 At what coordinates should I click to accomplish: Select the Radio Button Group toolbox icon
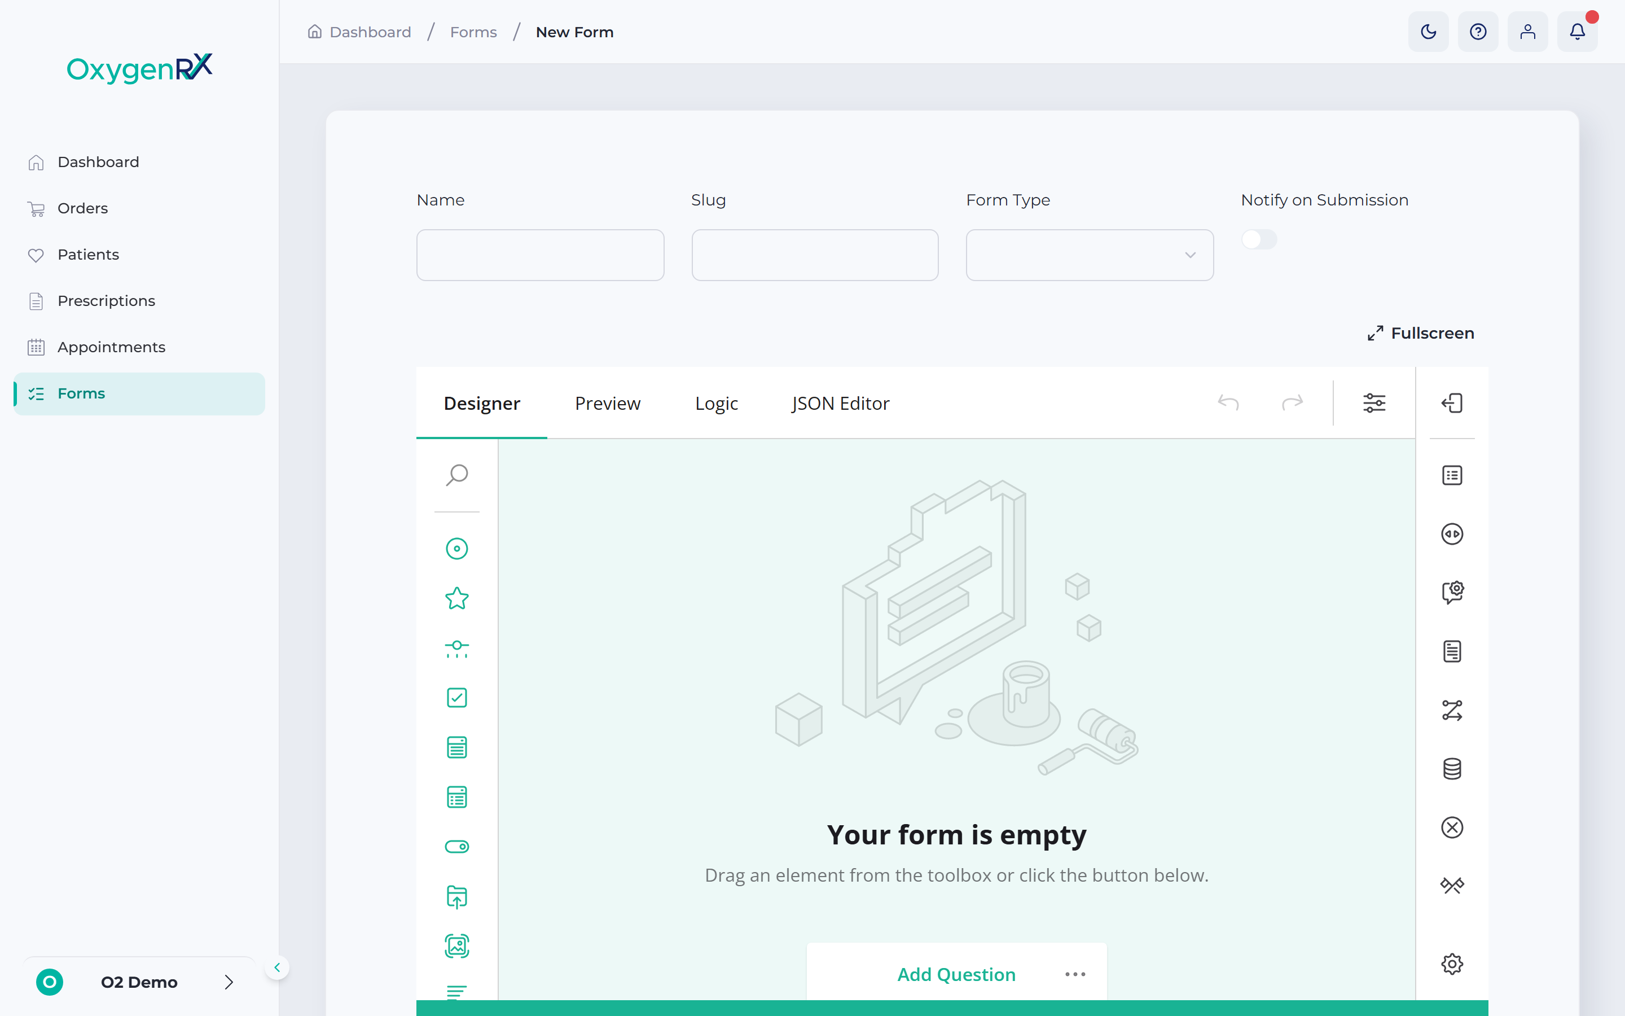pos(456,548)
